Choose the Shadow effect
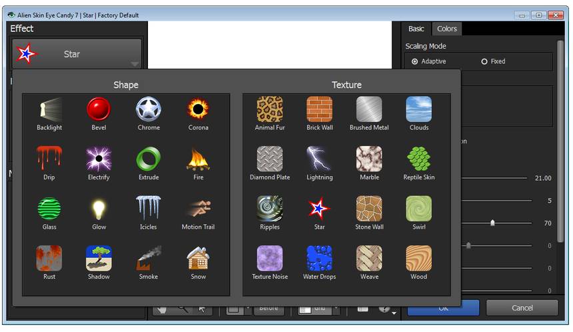The height and width of the screenshot is (332, 573). coord(99,263)
